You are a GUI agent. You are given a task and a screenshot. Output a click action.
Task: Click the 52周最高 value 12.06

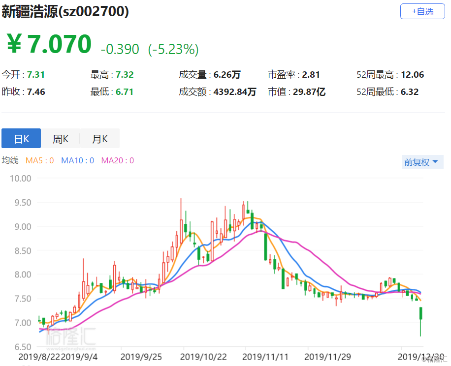(x=413, y=75)
